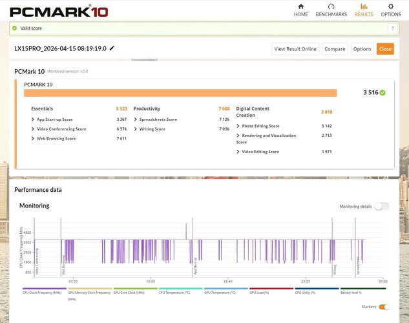Viewport: 409px width, 323px height.
Task: Click the pencil icon to rename result
Action: coord(112,48)
